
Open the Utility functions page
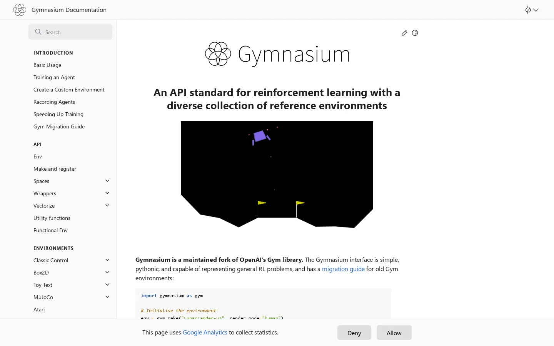pyautogui.click(x=52, y=218)
